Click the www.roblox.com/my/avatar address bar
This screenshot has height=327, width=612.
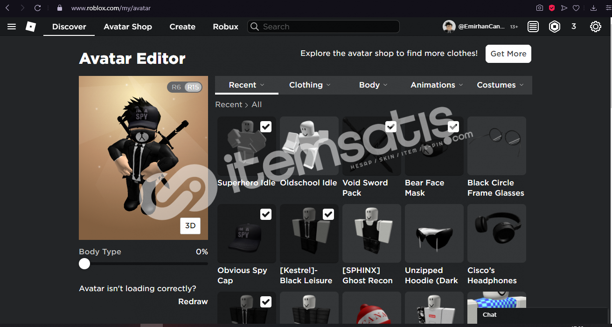(111, 8)
